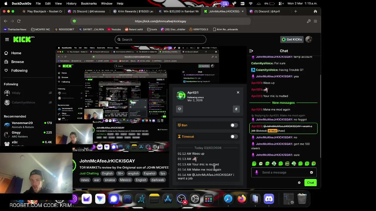The image size is (376, 211).
Task: Open the History menu
Action: [x=71, y=4]
